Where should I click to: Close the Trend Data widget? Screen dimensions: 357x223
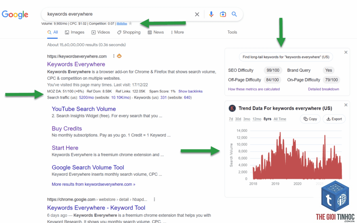click(x=346, y=105)
